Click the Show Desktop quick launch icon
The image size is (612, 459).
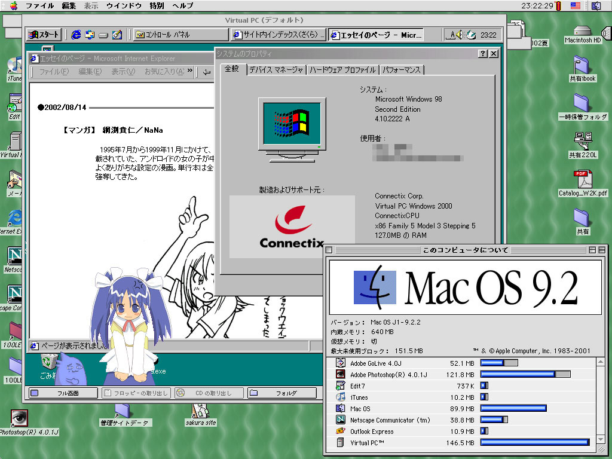pos(103,35)
